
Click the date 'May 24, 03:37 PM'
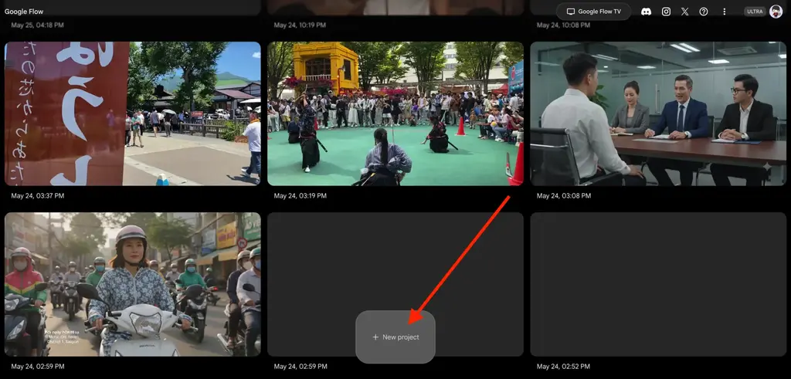tap(37, 195)
